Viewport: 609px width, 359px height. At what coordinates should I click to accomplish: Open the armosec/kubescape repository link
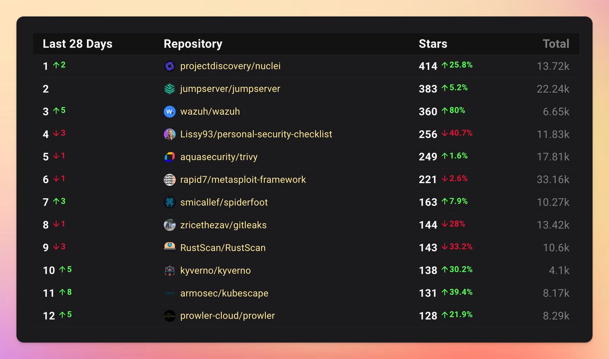[x=224, y=293]
